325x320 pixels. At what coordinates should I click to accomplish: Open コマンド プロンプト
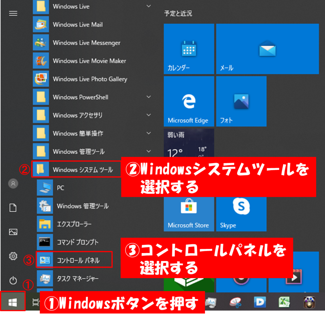[x=79, y=242]
